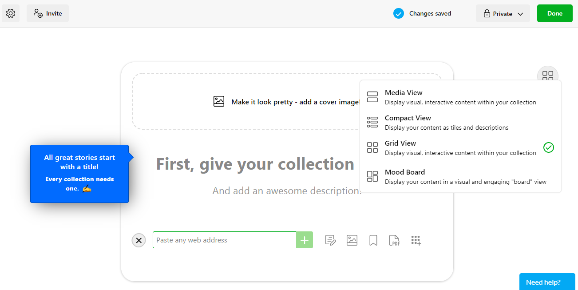Image resolution: width=578 pixels, height=290 pixels.
Task: Open the Private visibility dropdown
Action: [503, 13]
